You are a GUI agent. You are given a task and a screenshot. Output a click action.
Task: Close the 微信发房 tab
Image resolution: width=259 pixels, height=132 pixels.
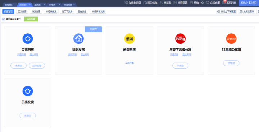pos(74,5)
